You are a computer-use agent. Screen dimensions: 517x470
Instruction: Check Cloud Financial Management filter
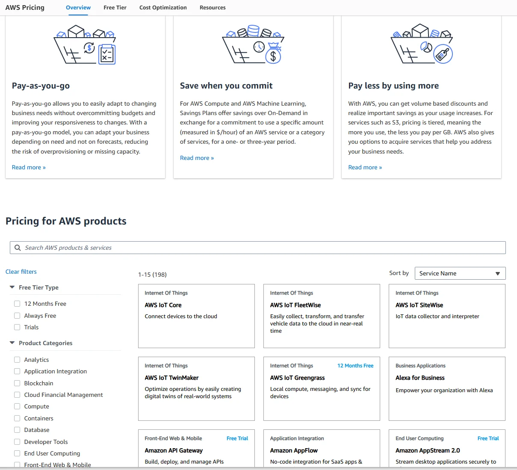tap(17, 395)
